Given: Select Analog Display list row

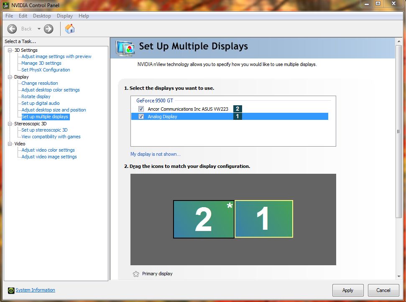Looking at the screenshot, I should pos(230,117).
